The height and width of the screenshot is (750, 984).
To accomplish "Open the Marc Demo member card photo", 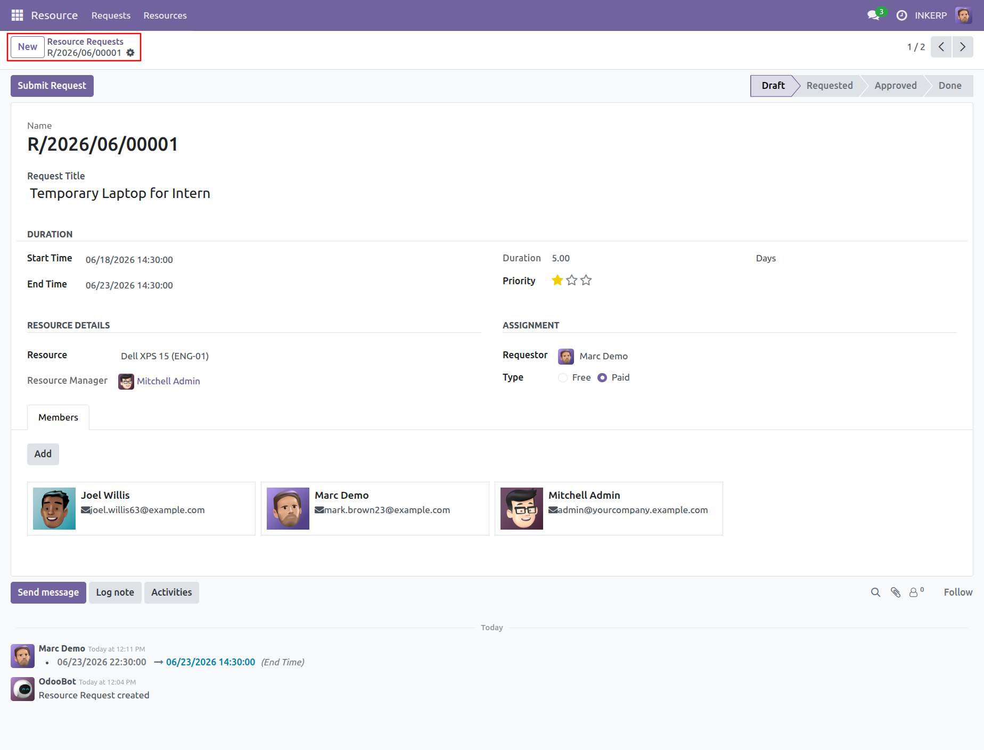I will tap(288, 508).
